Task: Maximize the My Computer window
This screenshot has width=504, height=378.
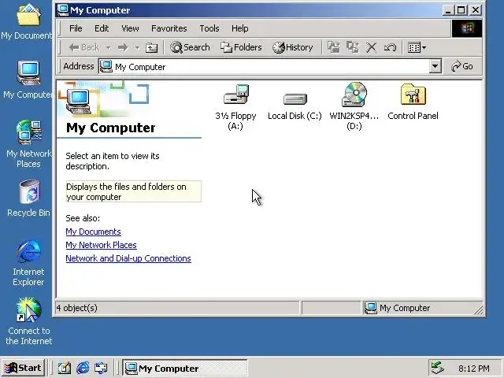Action: pos(461,10)
